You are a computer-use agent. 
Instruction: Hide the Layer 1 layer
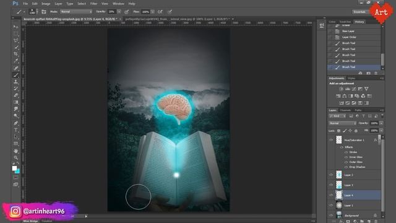331,205
